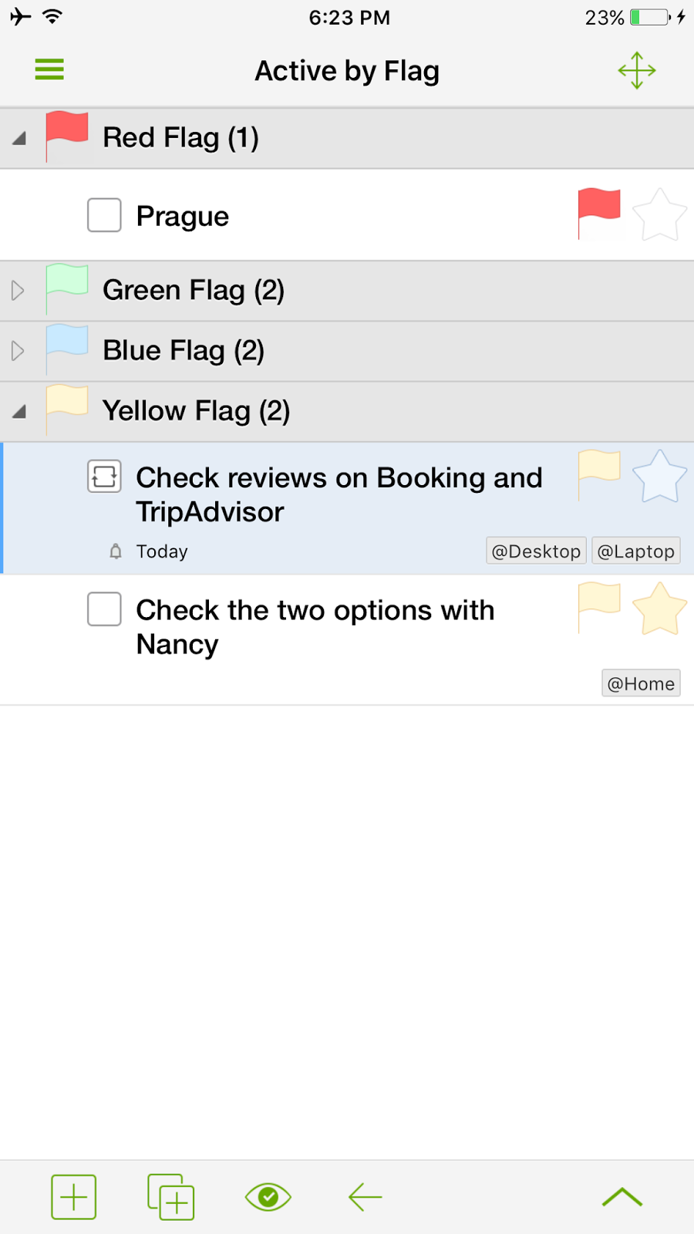Open the @Home context tag
Viewport: 694px width, 1234px height.
tap(640, 683)
